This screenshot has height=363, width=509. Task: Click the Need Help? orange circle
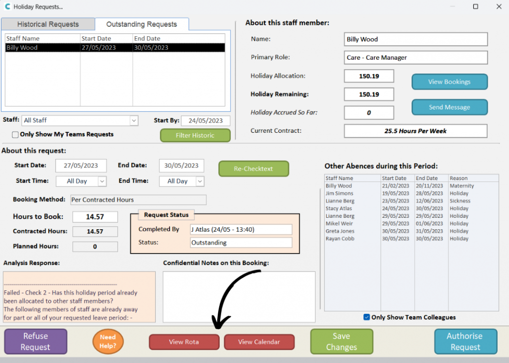[108, 341]
